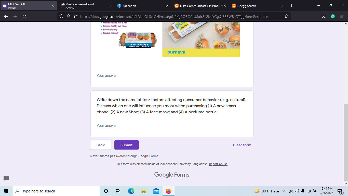348x196 pixels.
Task: Open the Meet - eva-ewzk-owf tab
Action: pyautogui.click(x=86, y=6)
